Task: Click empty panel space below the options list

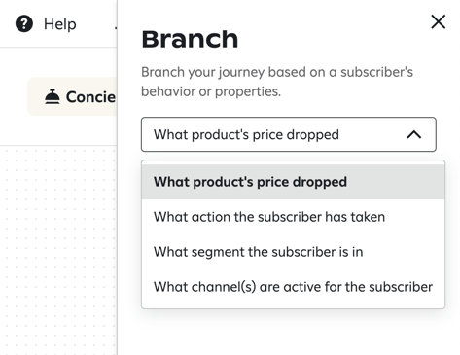Action: (x=289, y=333)
